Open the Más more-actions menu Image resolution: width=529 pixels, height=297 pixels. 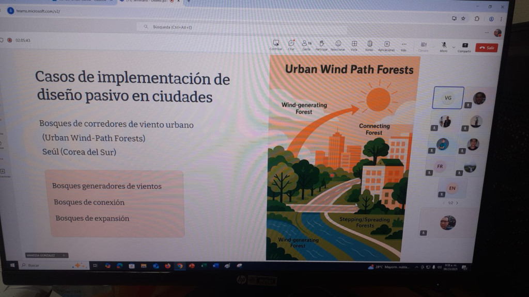[x=403, y=45]
